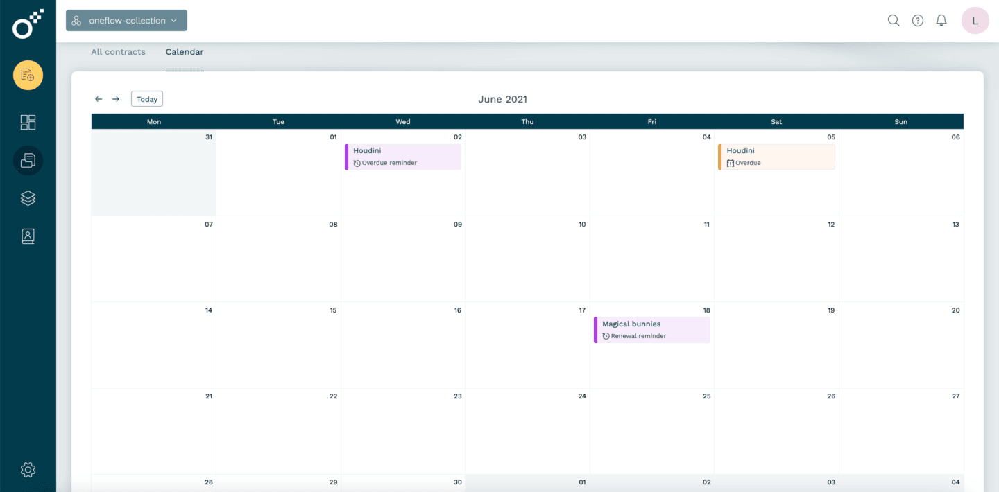Select the day cell numbered 13
Screen dimensions: 999x492
point(901,258)
